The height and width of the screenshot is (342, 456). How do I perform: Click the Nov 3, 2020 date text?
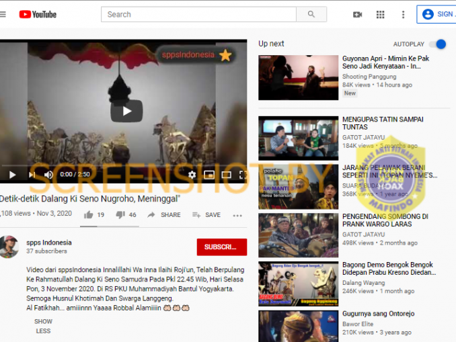tap(54, 213)
